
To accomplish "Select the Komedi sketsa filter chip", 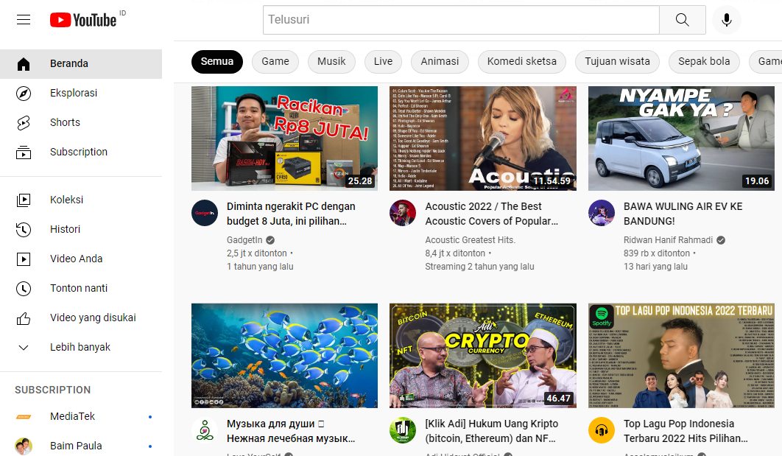I will point(521,62).
